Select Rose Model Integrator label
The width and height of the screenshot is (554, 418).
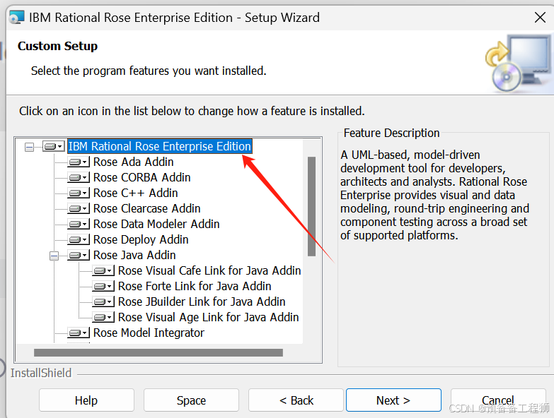(149, 333)
